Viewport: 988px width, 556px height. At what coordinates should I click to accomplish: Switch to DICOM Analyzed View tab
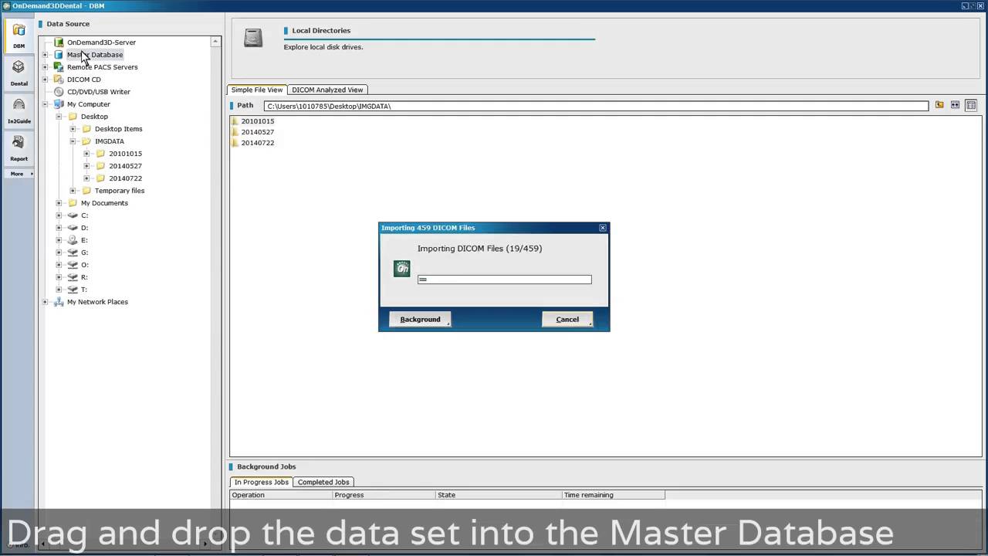[327, 90]
